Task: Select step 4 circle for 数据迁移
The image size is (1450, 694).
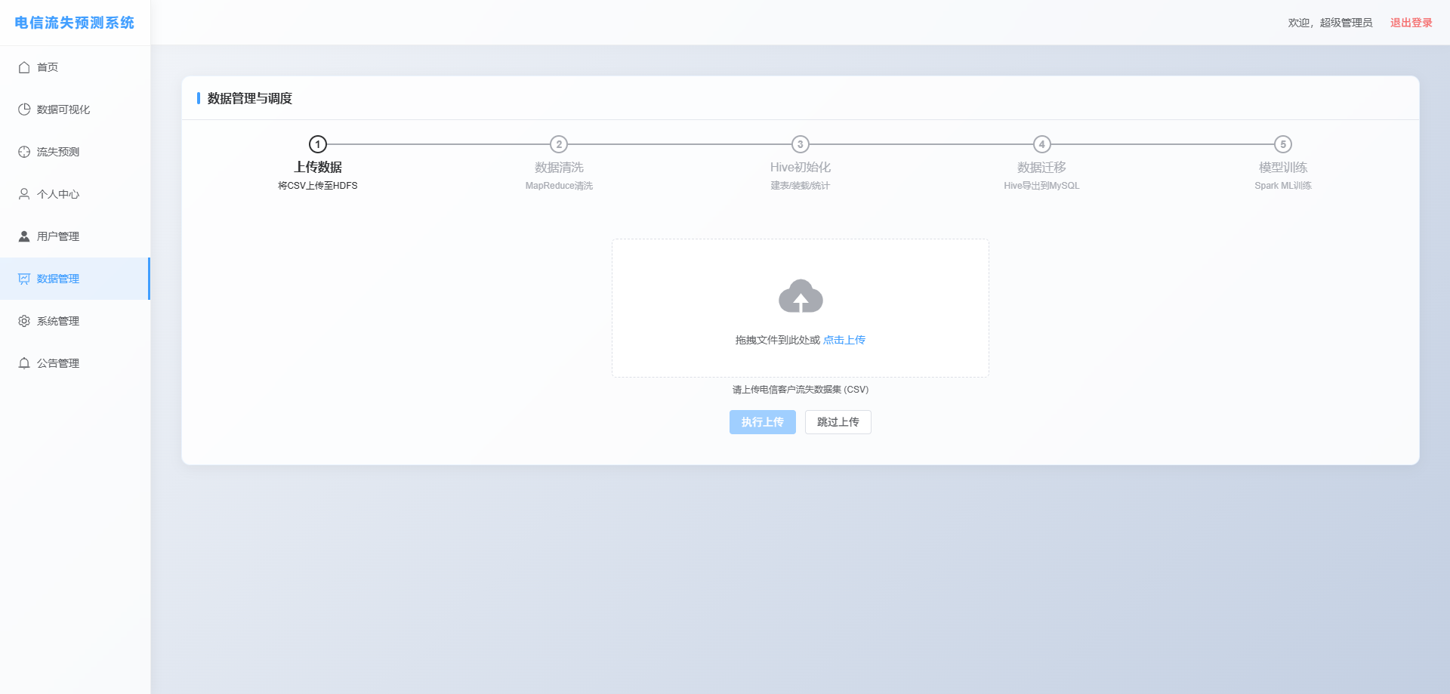Action: tap(1041, 144)
